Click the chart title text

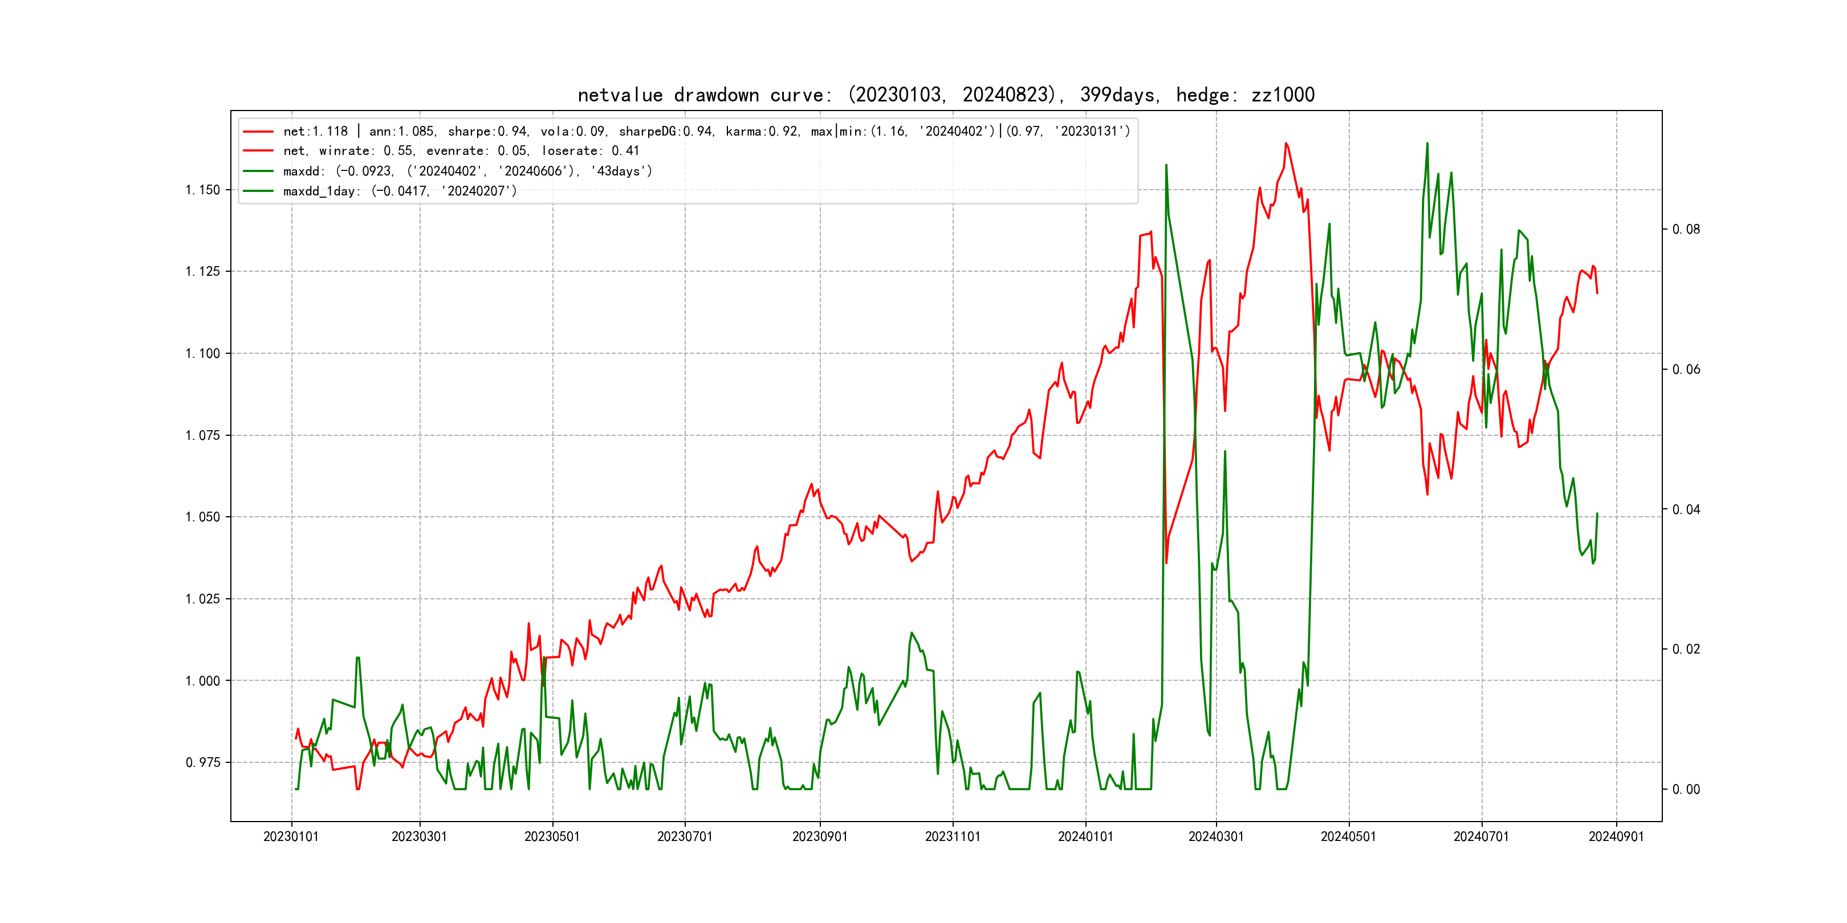coord(946,95)
